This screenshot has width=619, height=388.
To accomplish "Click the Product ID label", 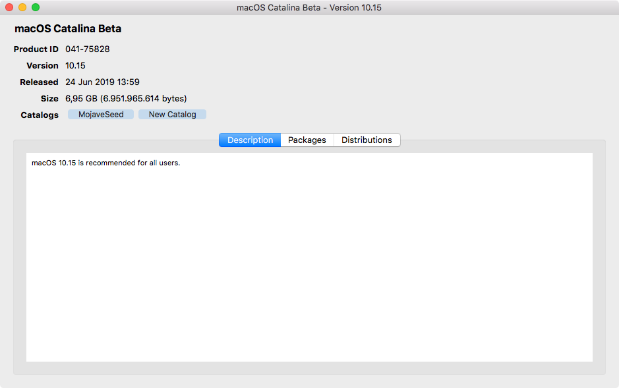I will 36,49.
